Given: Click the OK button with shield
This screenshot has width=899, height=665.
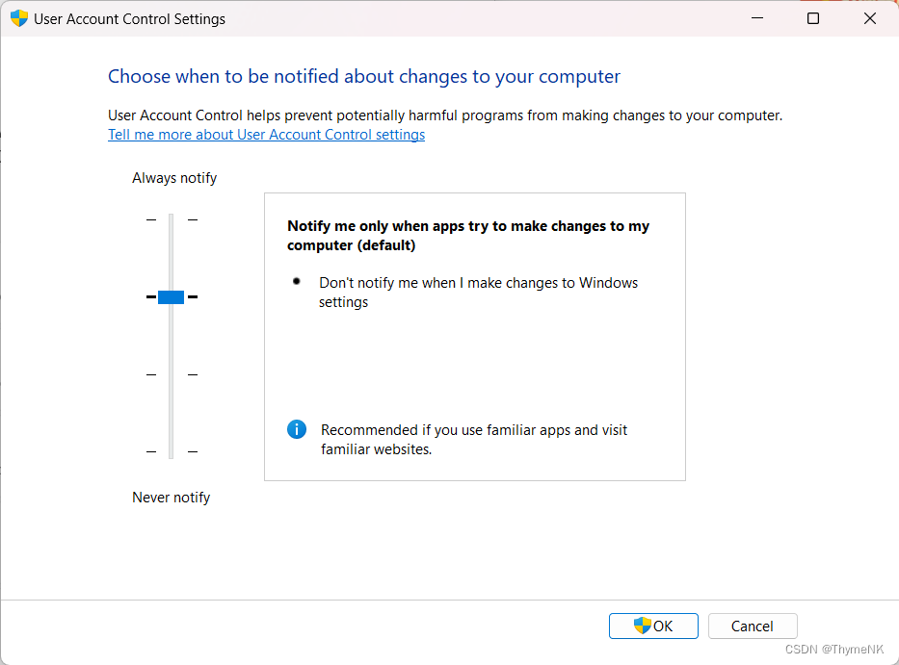Looking at the screenshot, I should pyautogui.click(x=653, y=626).
